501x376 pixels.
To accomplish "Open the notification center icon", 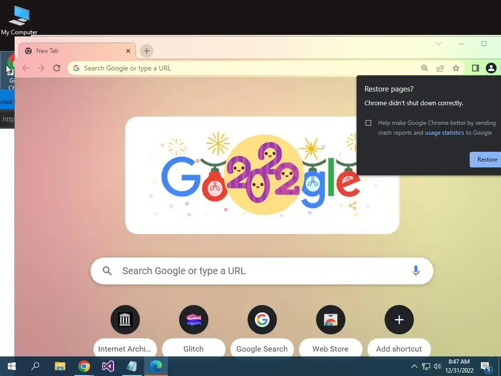I will coord(486,367).
